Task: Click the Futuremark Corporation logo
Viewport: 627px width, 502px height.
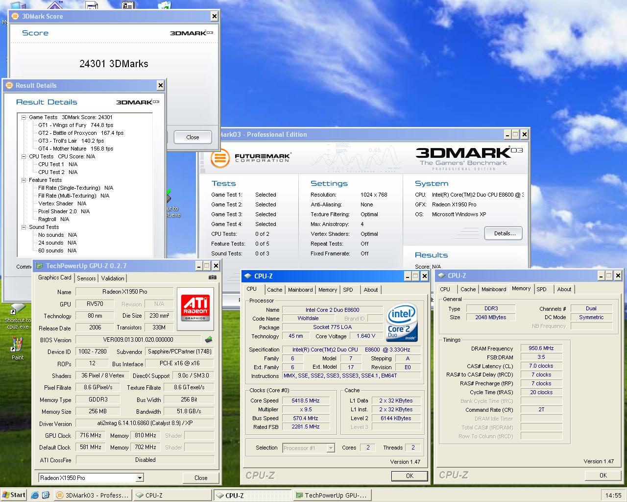Action: [x=251, y=158]
